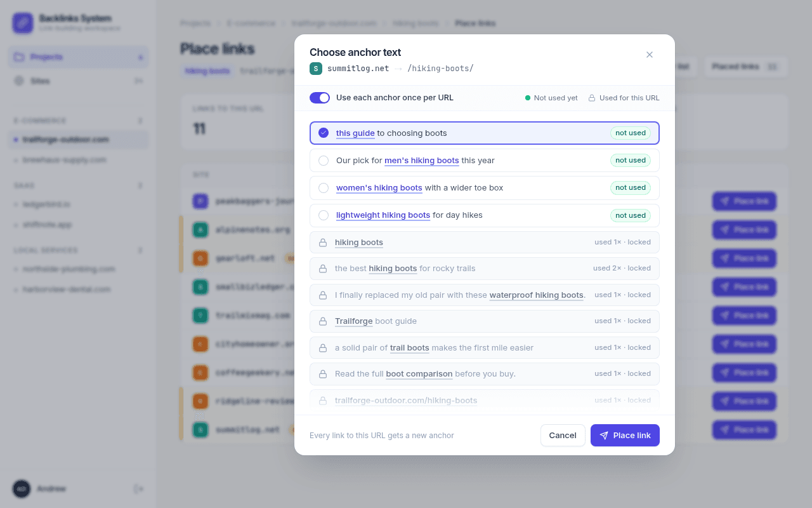
Task: Collapse the LOCAL SERVICES sidebar group
Action: (79, 250)
